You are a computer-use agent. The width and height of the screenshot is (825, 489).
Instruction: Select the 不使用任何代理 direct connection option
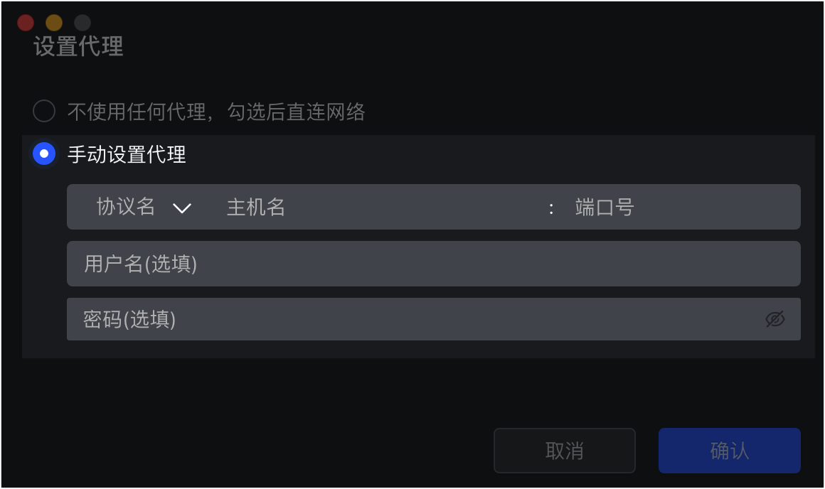44,112
